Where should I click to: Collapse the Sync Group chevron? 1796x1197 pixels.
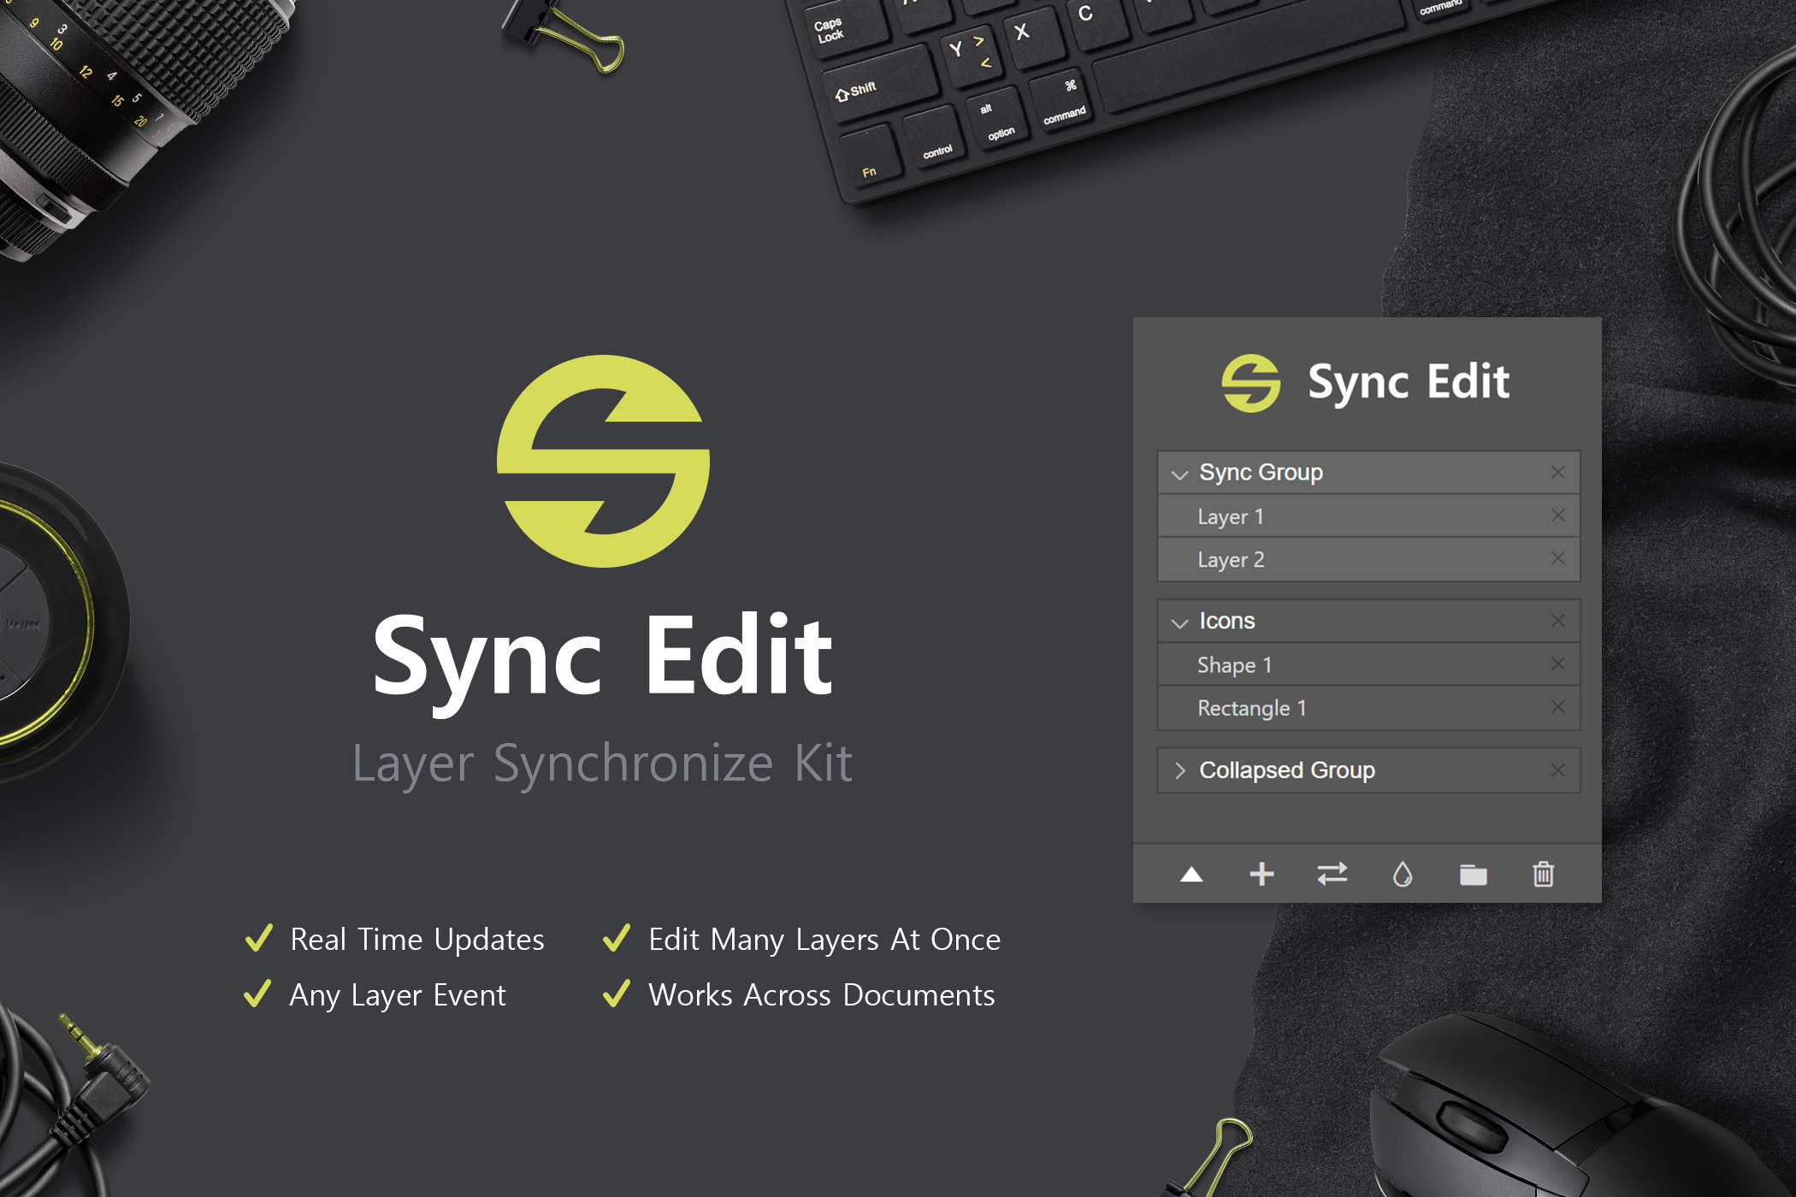click(x=1180, y=475)
